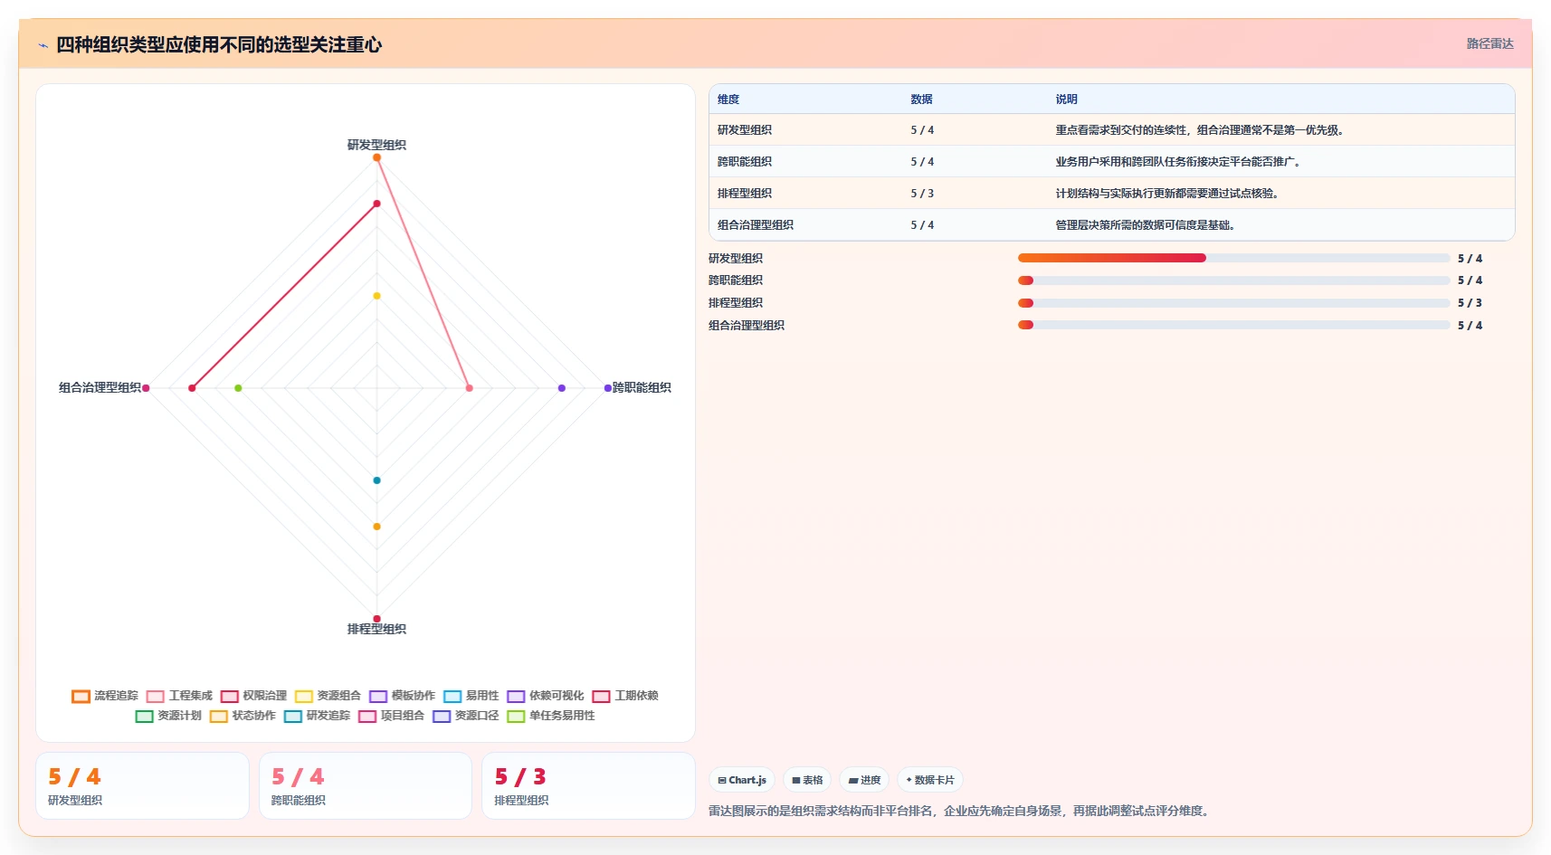Click the description starting 重点看需求到交付
The image size is (1551, 855).
(x=1202, y=130)
